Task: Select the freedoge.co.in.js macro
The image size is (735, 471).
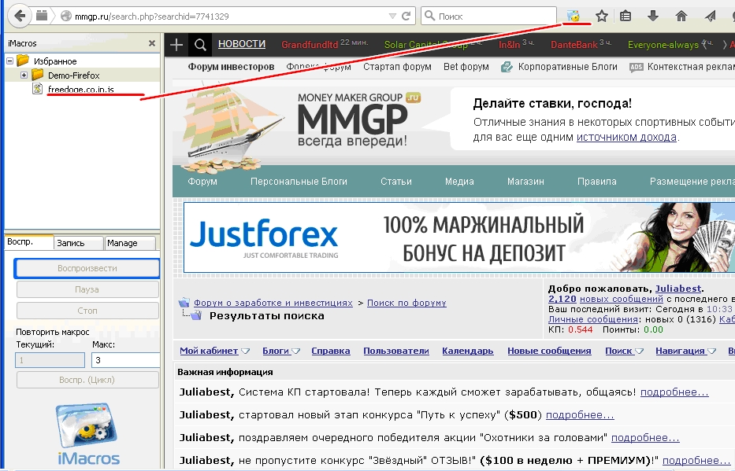Action: (x=80, y=90)
